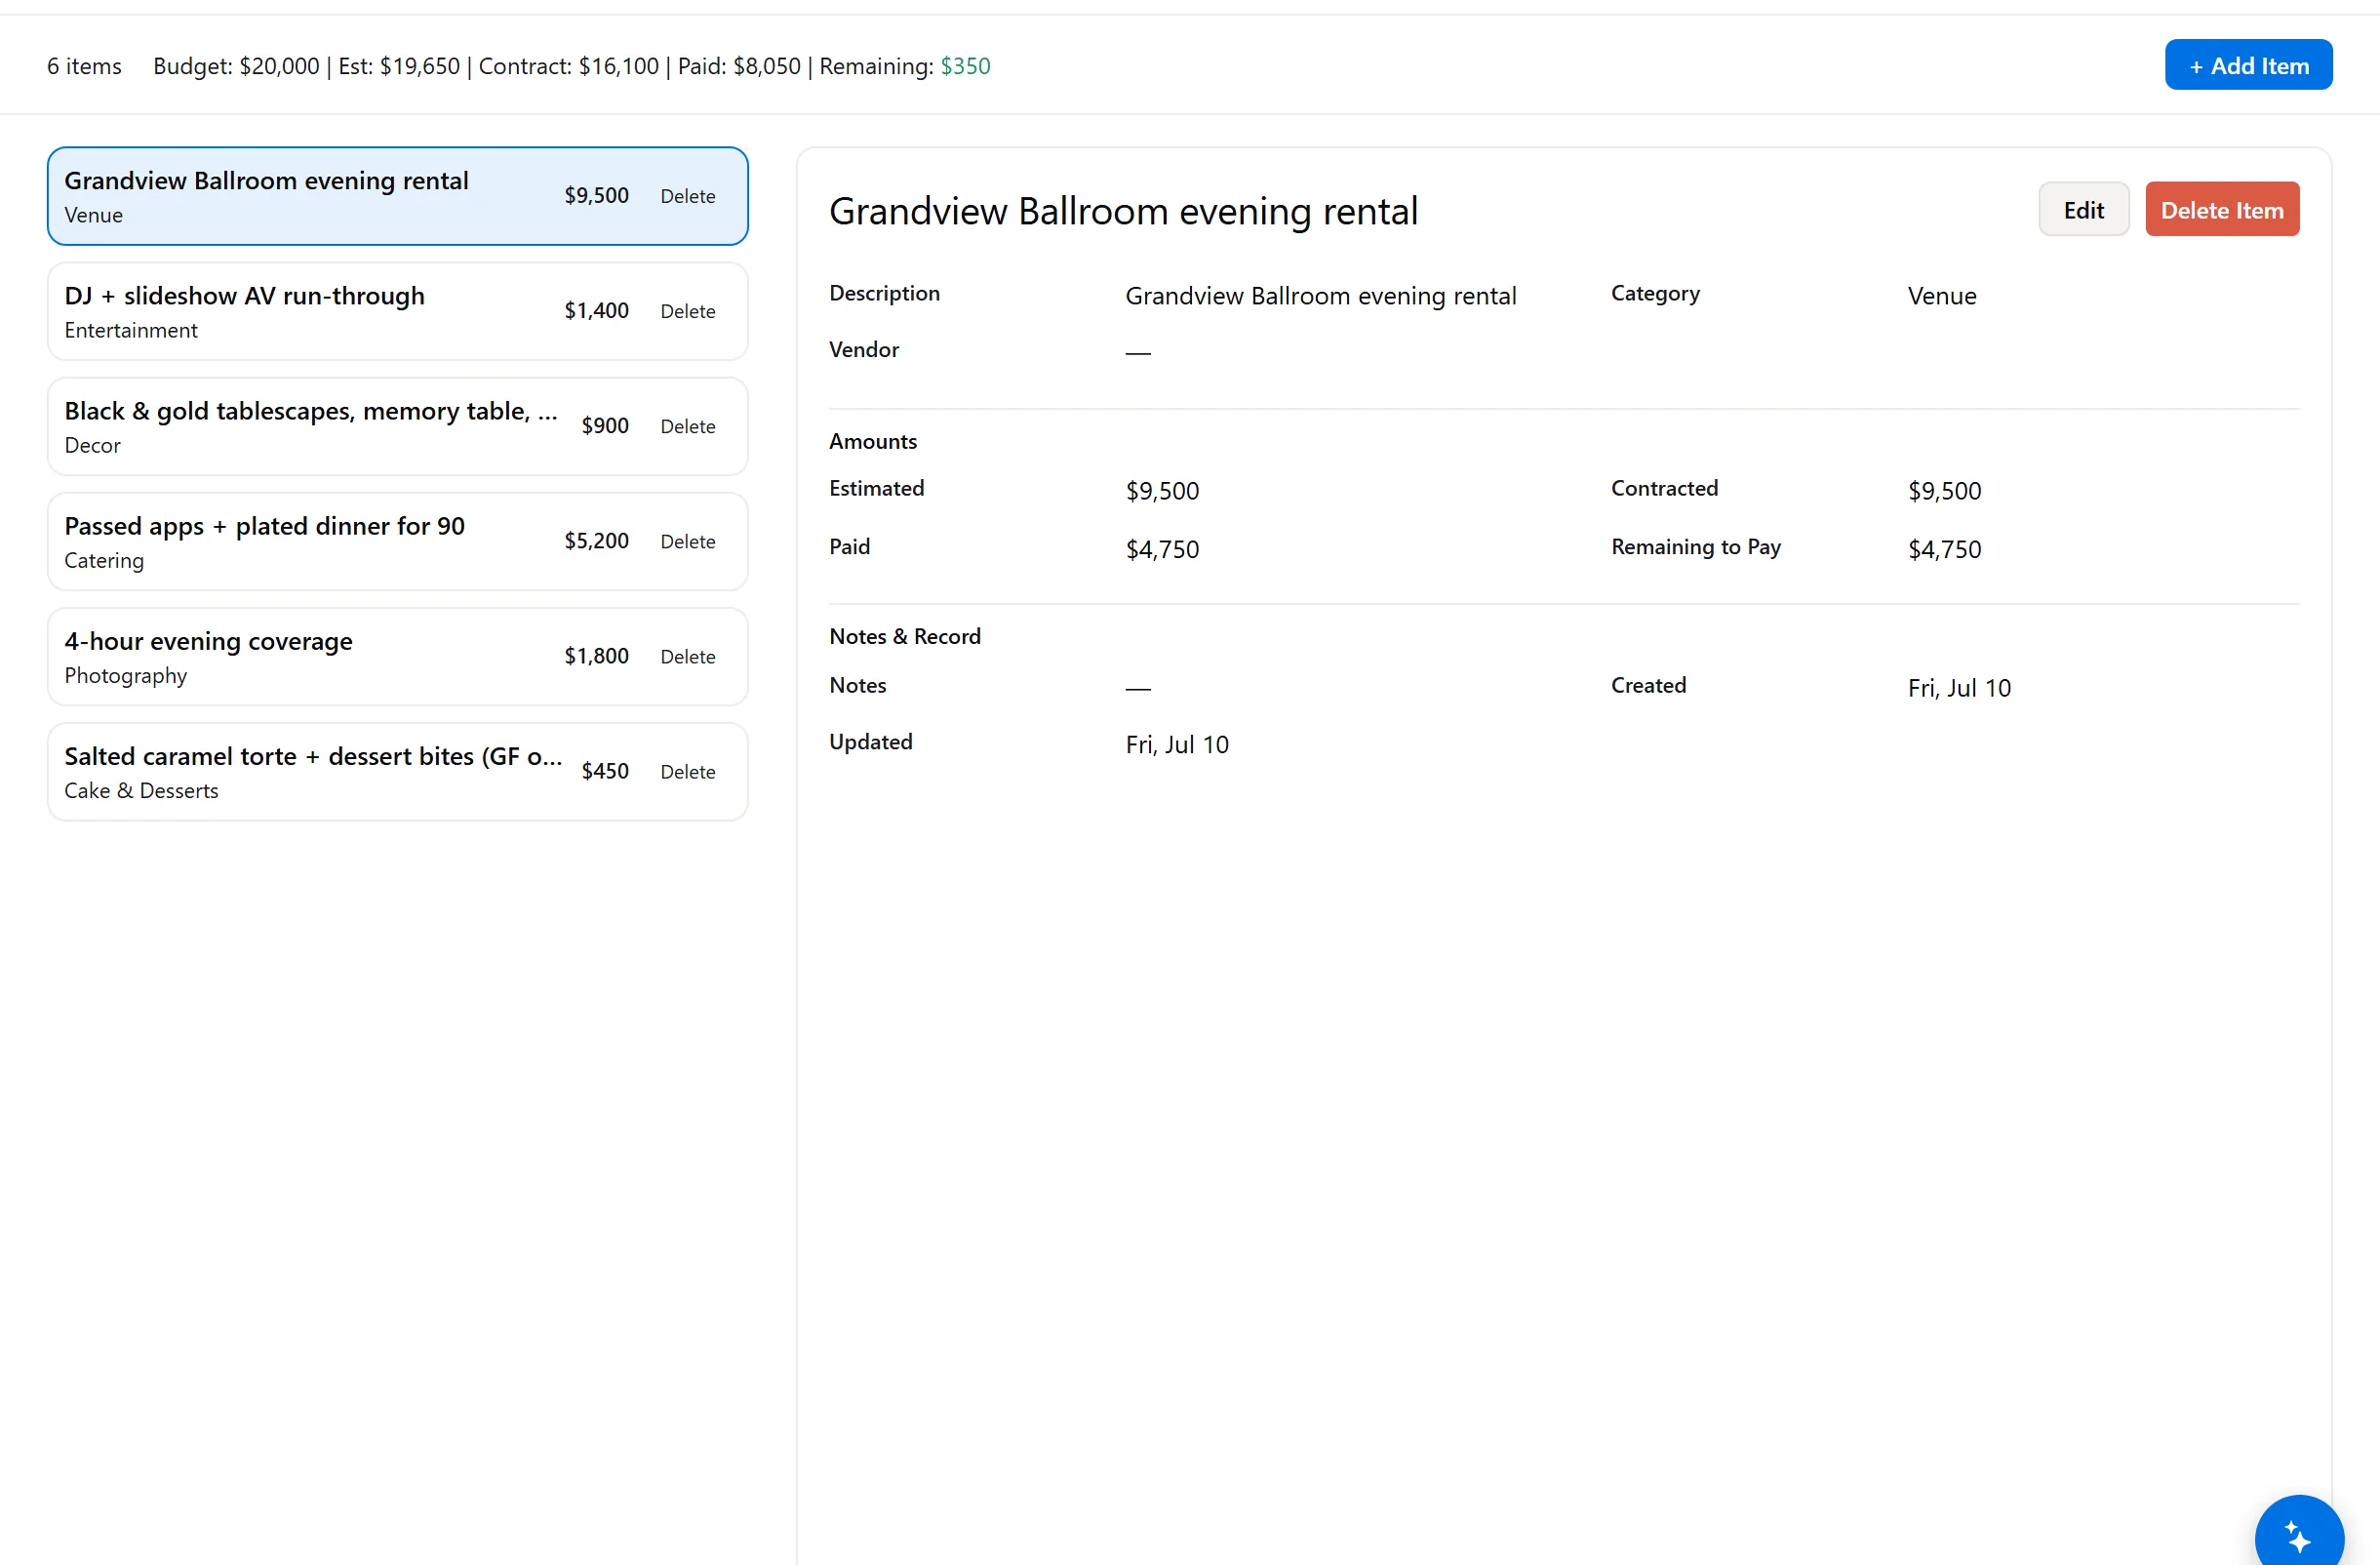Click the $450 Cake & Desserts amount

[605, 770]
